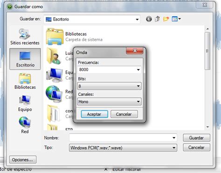221x173 pixels.
Task: Click the file list scrollbar down arrow
Action: click(x=207, y=127)
